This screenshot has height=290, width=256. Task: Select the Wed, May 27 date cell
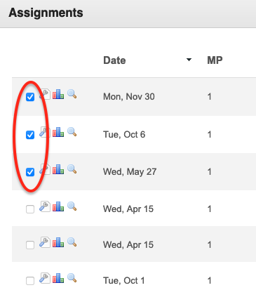tap(130, 172)
